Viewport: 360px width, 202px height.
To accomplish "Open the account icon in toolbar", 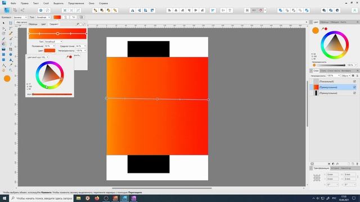I will pos(355,10).
